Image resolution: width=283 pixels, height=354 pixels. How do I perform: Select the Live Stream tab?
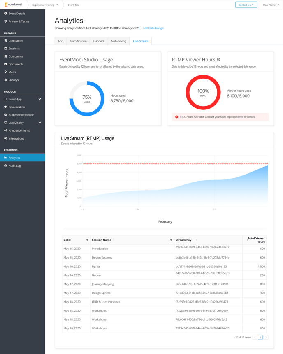coord(141,41)
